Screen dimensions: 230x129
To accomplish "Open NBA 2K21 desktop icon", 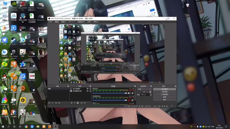I will click(32, 77).
